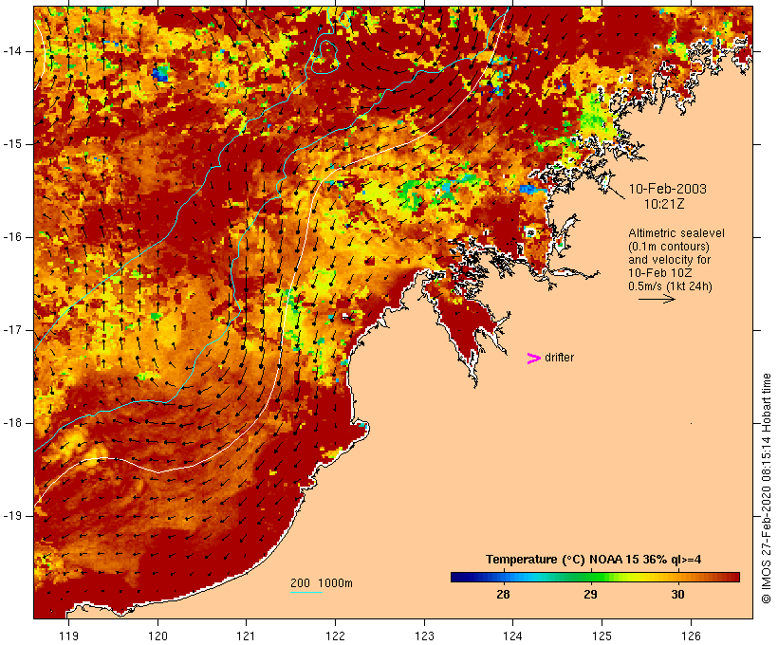
Task: Click the longitude axis label '124'
Action: click(512, 636)
